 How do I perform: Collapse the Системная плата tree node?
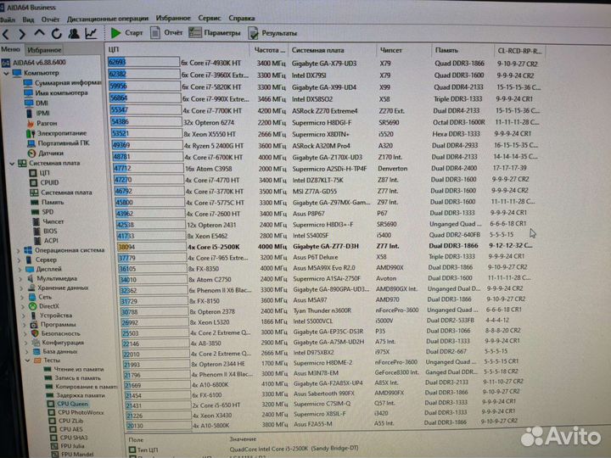click(12, 163)
